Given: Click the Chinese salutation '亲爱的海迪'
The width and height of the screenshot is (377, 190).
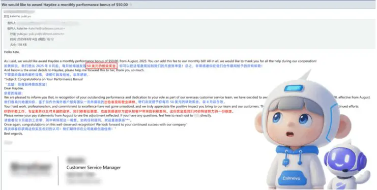Looking at the screenshot, I should coord(13,93).
